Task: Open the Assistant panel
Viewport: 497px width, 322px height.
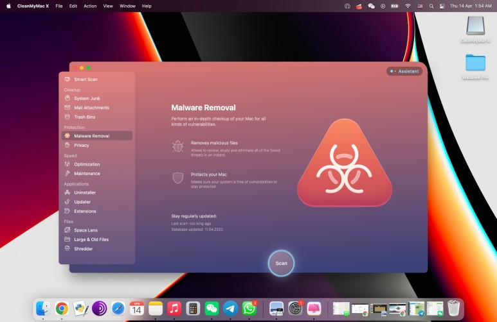Action: click(x=404, y=71)
